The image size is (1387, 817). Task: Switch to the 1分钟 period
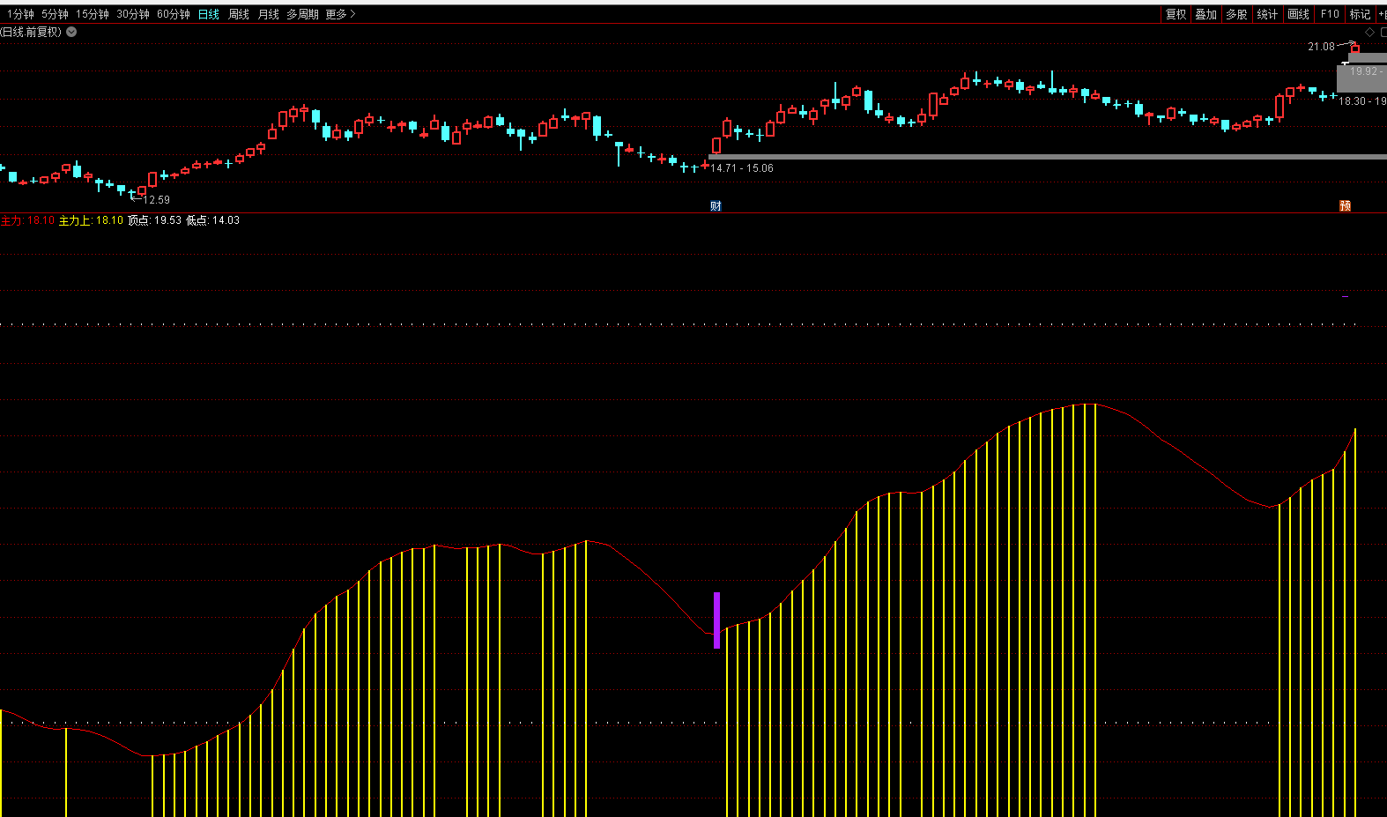point(20,14)
